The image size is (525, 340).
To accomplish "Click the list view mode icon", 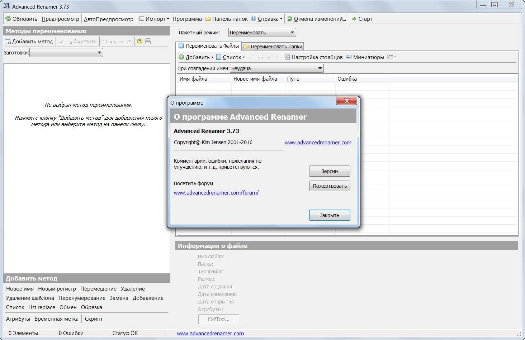I will pyautogui.click(x=390, y=57).
